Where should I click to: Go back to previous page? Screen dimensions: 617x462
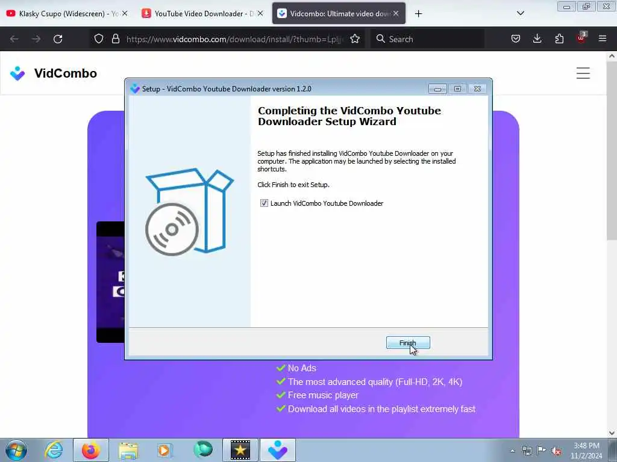tap(14, 39)
